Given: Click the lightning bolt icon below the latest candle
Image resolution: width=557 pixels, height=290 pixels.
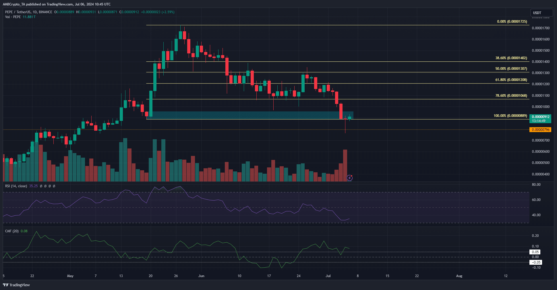Looking at the screenshot, I should coord(349,178).
